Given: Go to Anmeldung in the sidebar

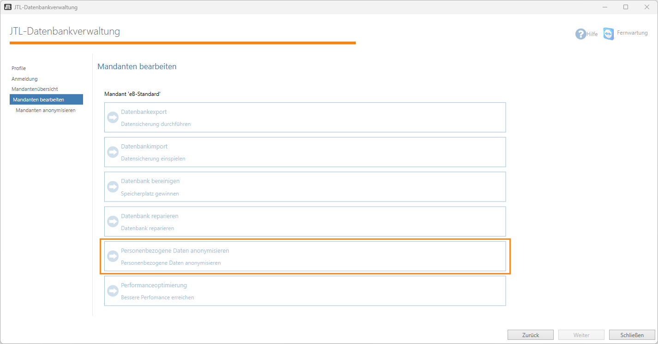Looking at the screenshot, I should tap(24, 79).
